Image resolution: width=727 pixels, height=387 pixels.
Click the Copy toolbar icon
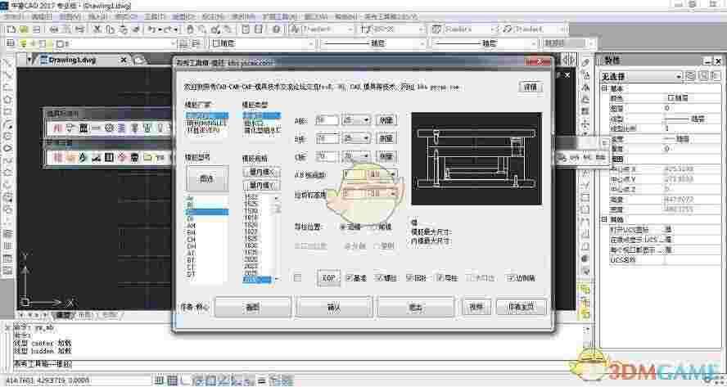point(110,29)
